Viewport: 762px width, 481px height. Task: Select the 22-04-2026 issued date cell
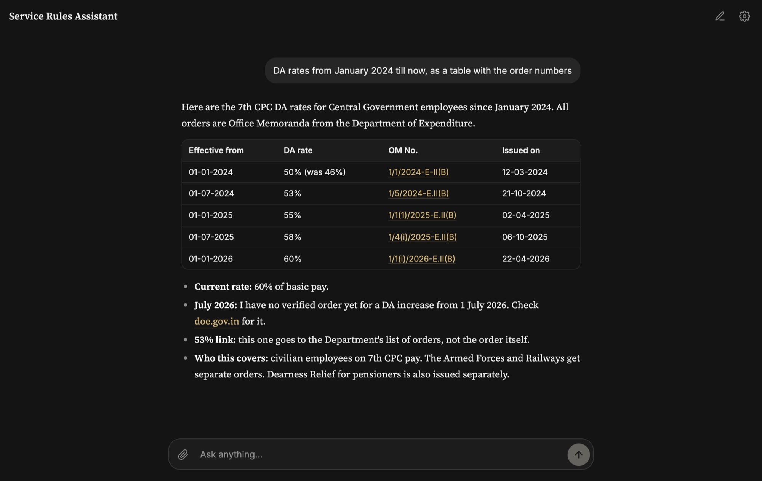pos(526,259)
